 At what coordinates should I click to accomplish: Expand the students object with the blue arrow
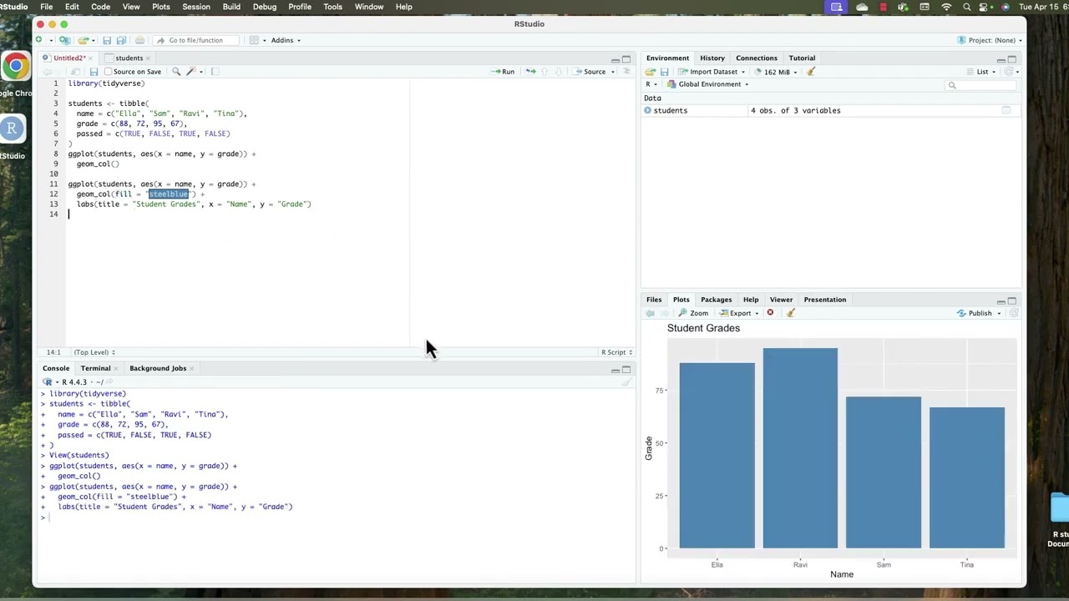point(648,110)
